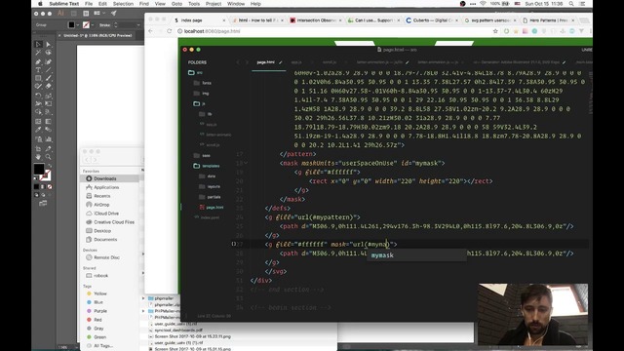Select the Artboard tool in Illustrator
Image resolution: width=624 pixels, height=351 pixels.
(x=38, y=149)
